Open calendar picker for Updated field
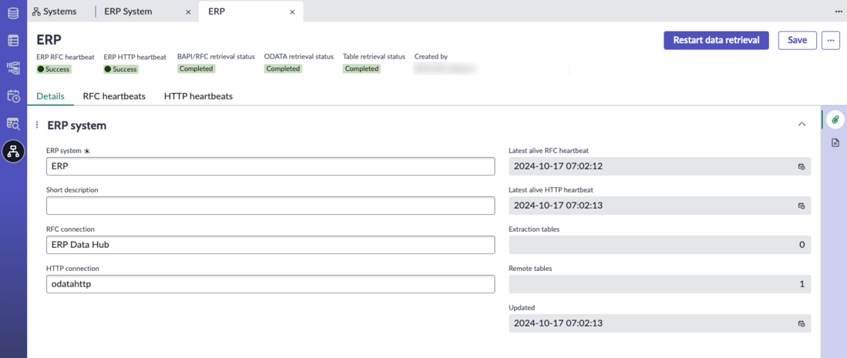The height and width of the screenshot is (358, 847). tap(802, 323)
